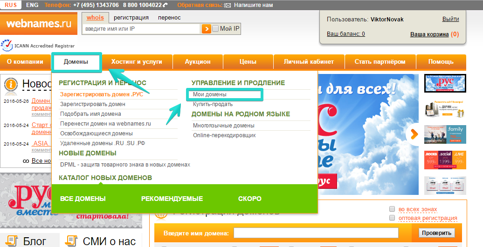483x247 pixels.
Task: Switch to СКОРО catalog tab
Action: (x=250, y=199)
